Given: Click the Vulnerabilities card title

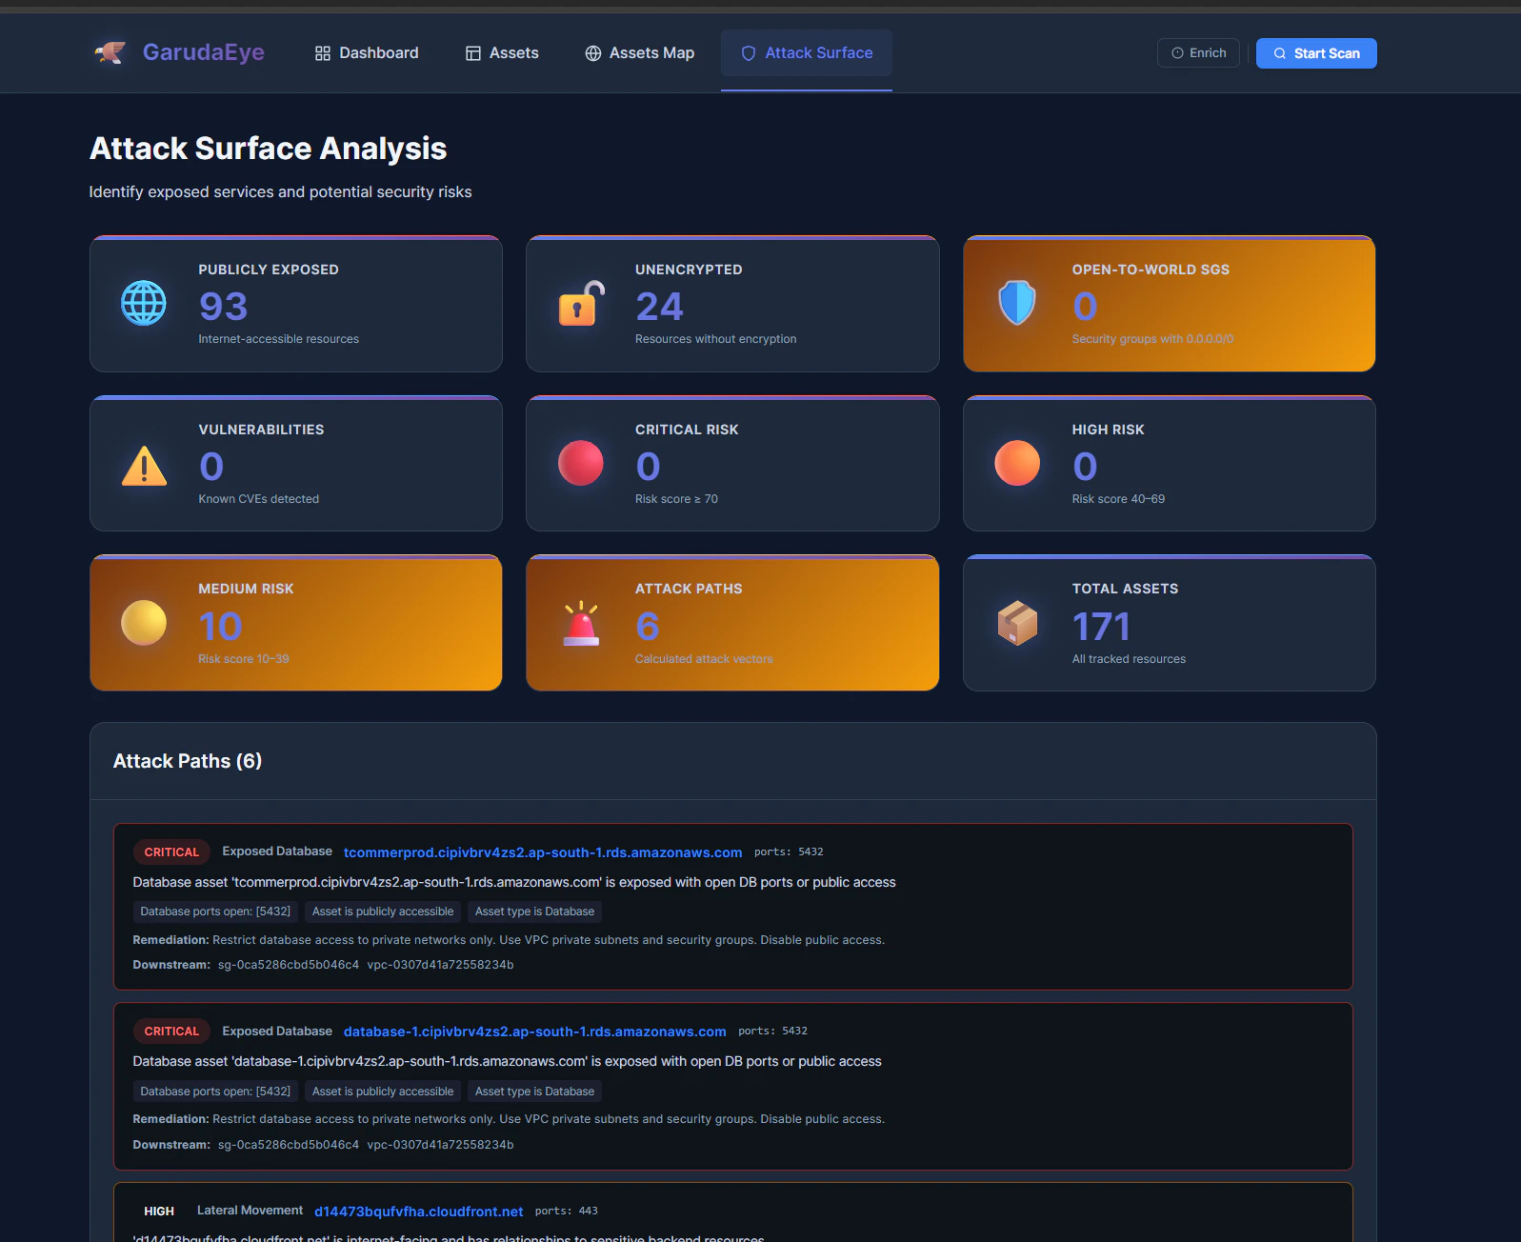Looking at the screenshot, I should click(261, 430).
